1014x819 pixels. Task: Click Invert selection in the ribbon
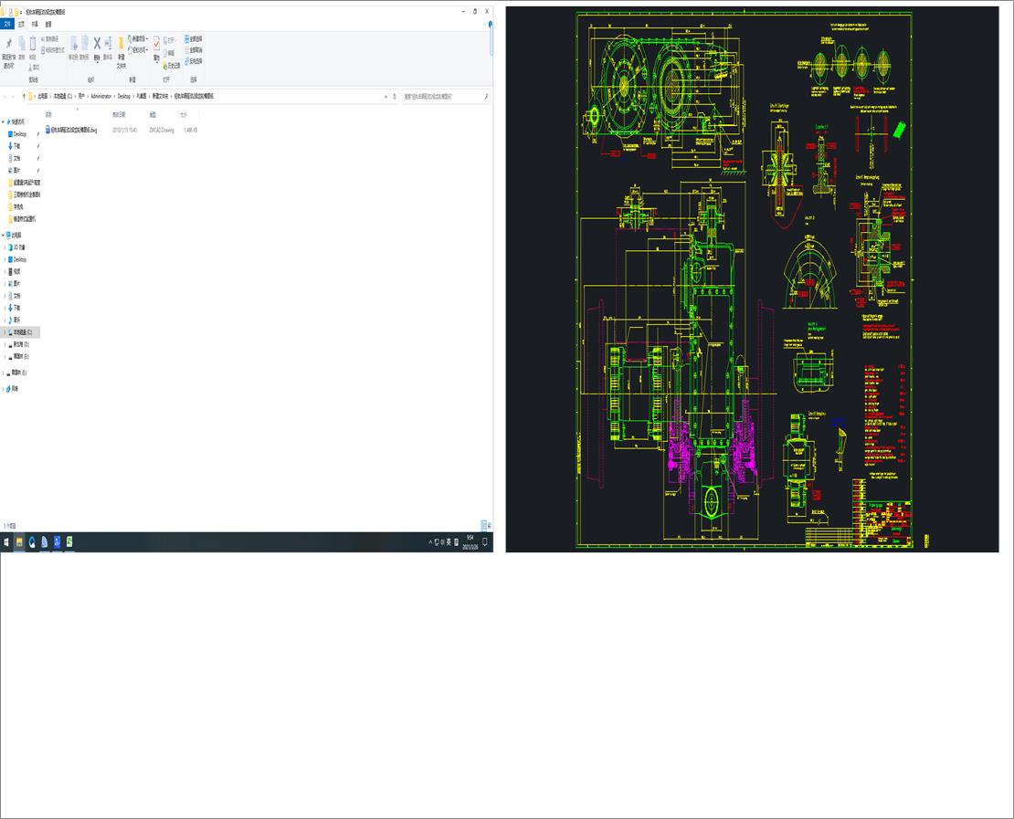pyautogui.click(x=194, y=61)
